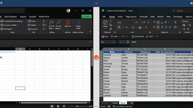The width and height of the screenshot is (193, 108).
Task: Open the Sort & Filter dropdown
Action: pyautogui.click(x=51, y=25)
